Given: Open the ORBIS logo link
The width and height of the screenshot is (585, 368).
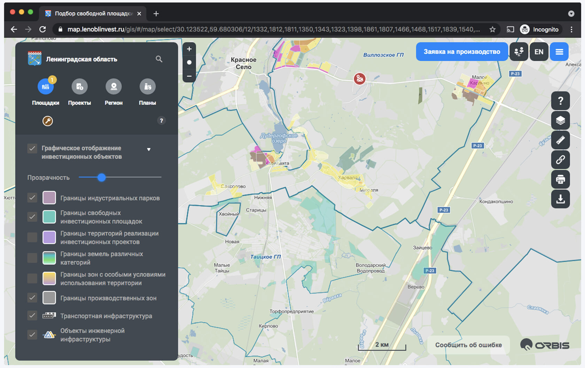Looking at the screenshot, I should tap(545, 345).
